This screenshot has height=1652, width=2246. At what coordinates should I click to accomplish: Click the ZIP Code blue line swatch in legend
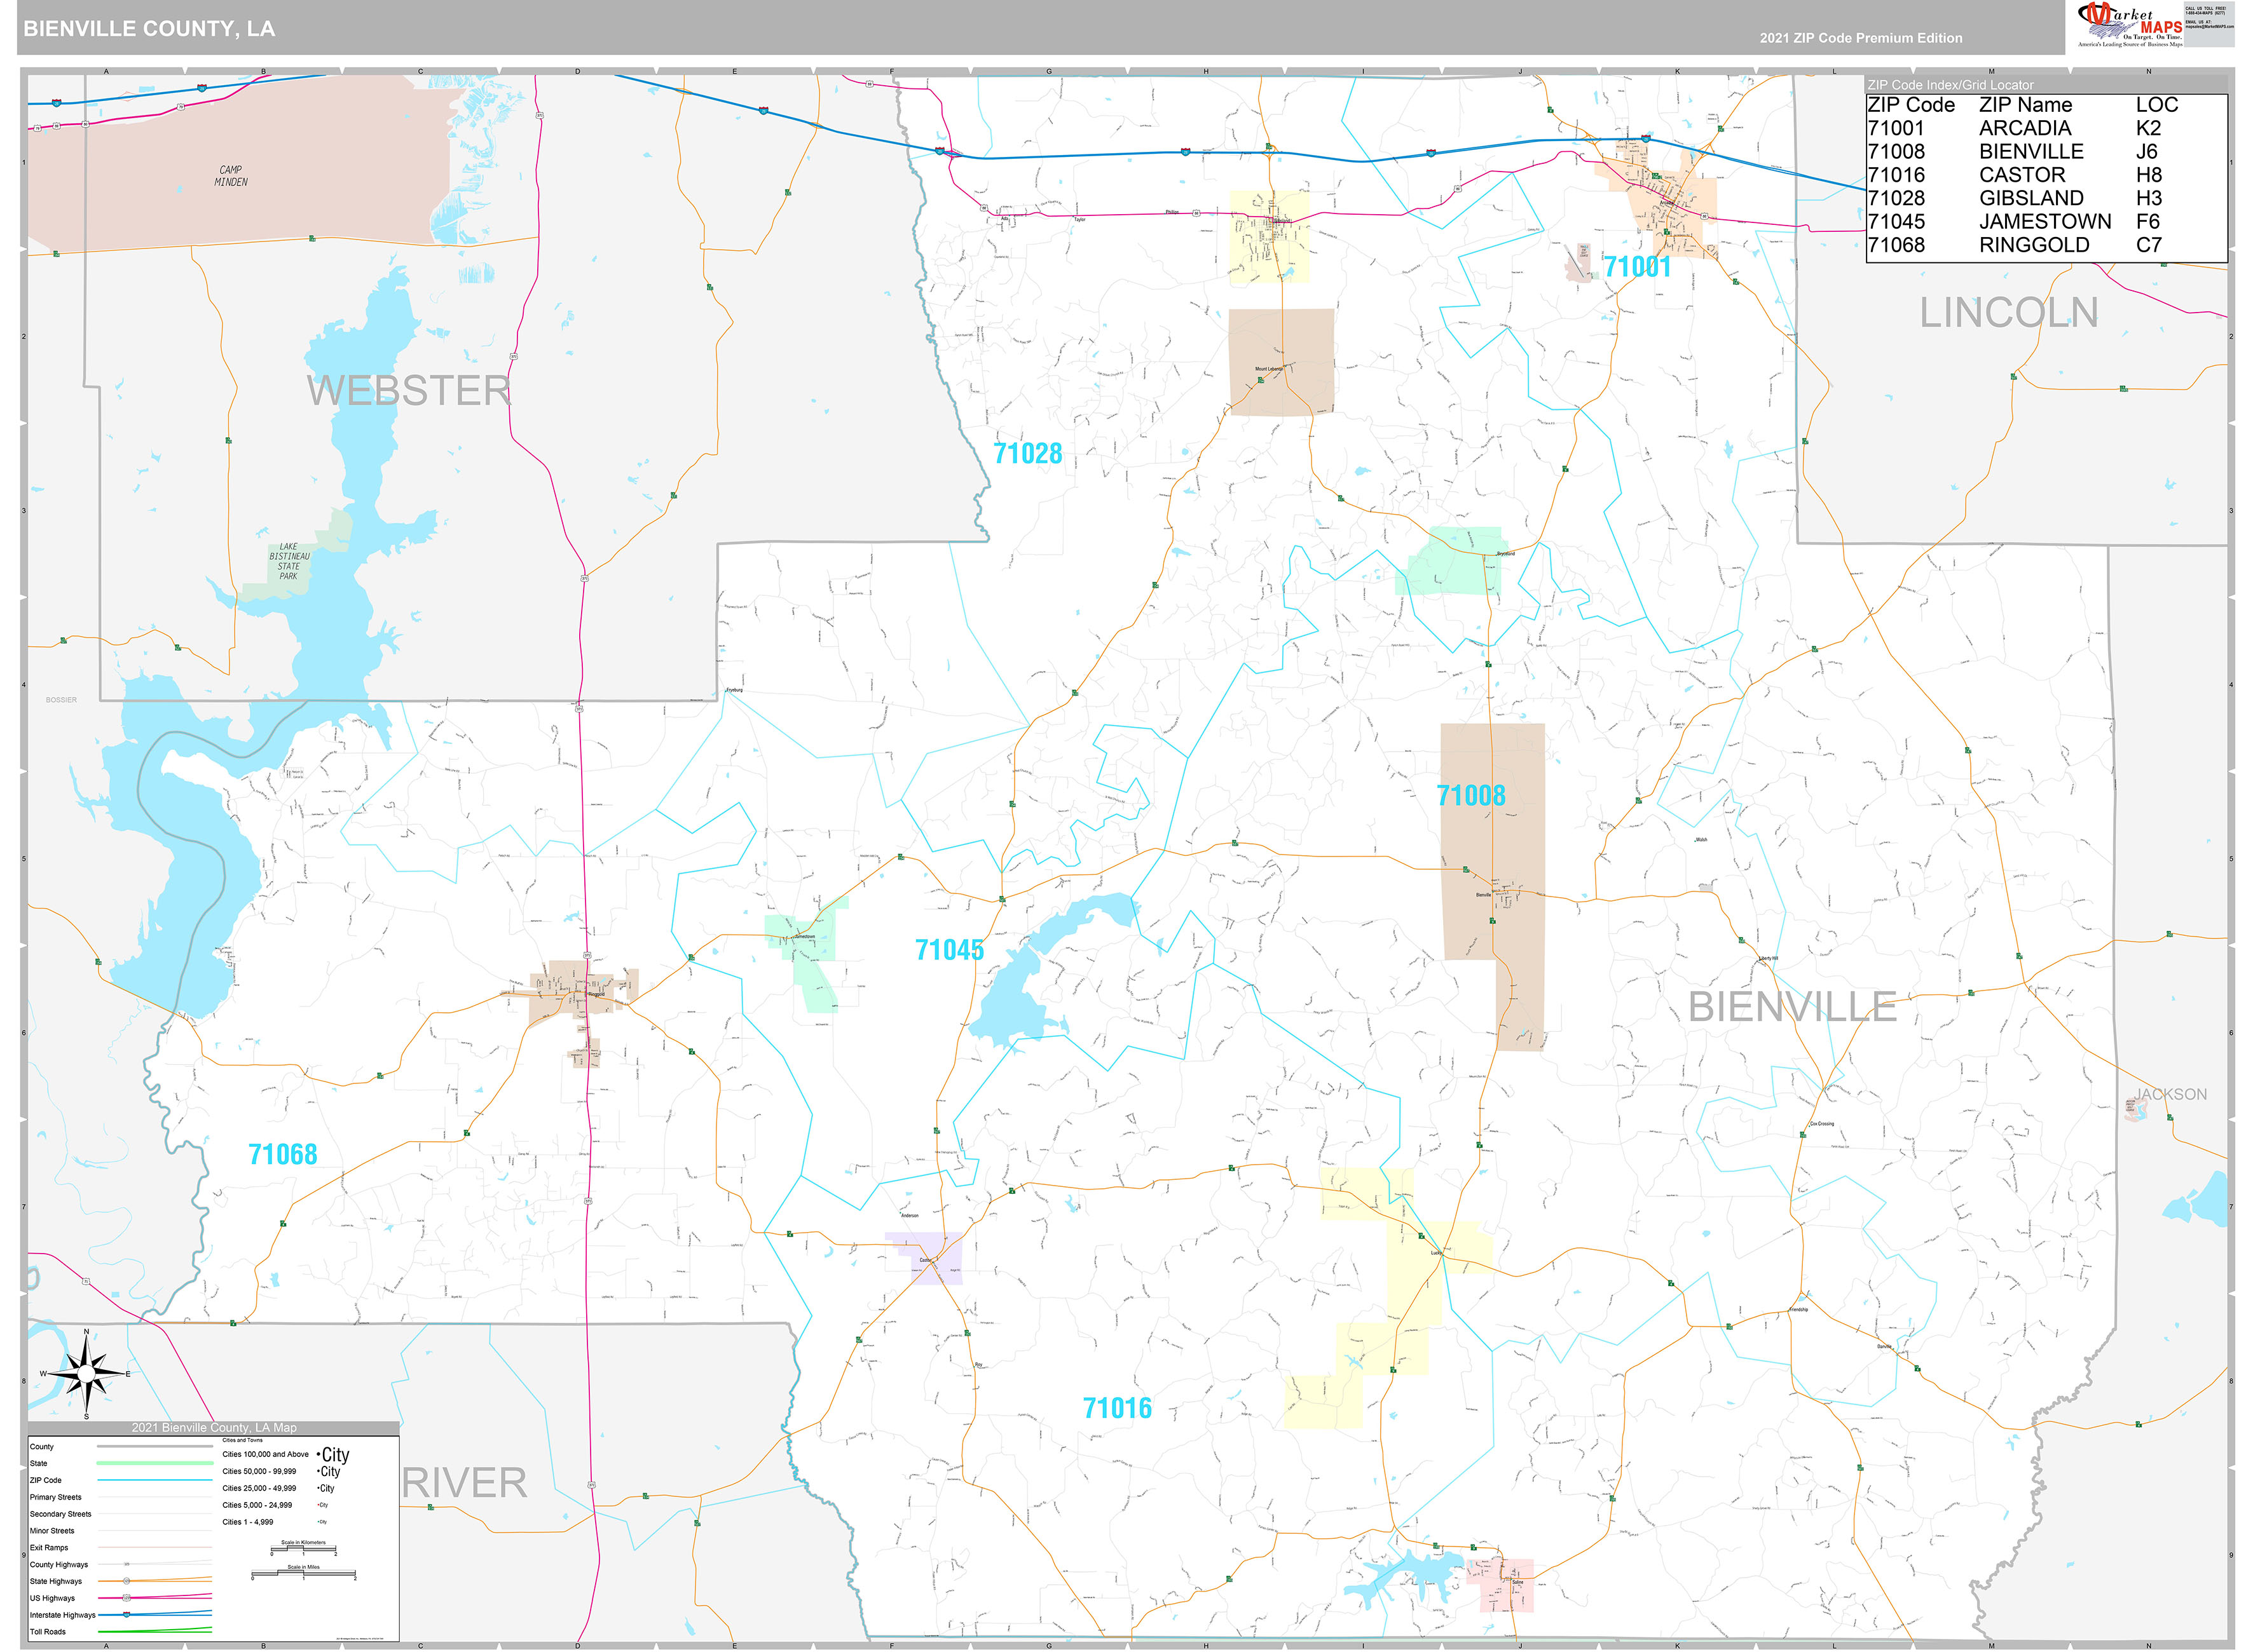[155, 1480]
